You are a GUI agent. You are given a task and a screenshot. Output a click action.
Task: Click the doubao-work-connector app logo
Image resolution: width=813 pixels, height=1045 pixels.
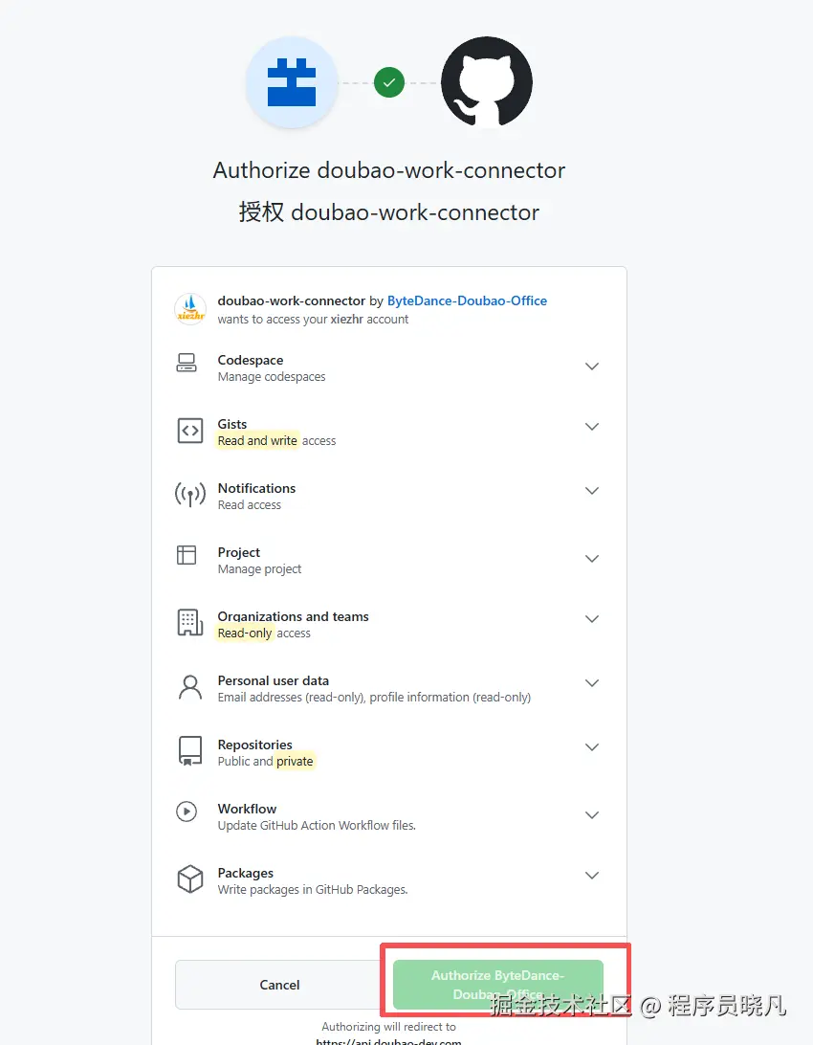(292, 82)
